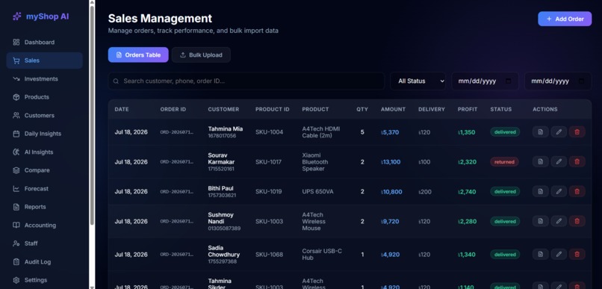Click the Reports document icon
Viewport: 602px width, 289px height.
click(16, 207)
